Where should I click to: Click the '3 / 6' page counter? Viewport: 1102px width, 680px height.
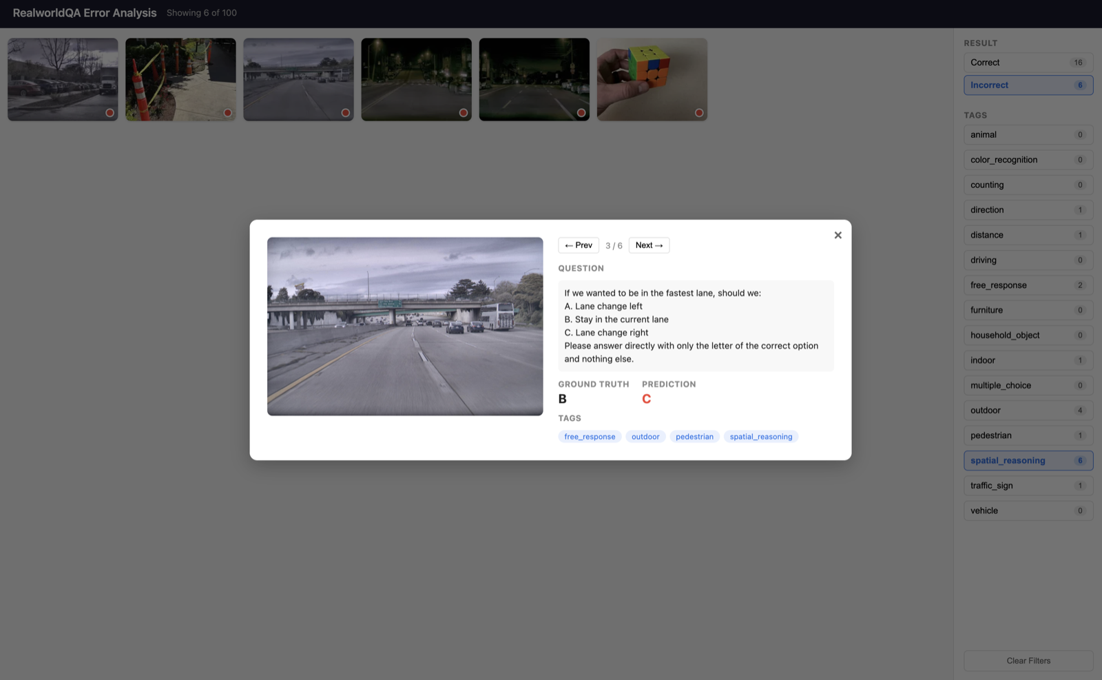click(614, 246)
